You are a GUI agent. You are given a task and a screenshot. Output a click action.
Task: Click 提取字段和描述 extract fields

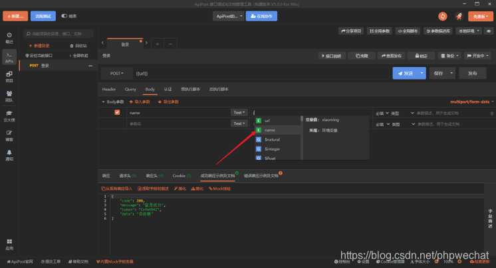coord(153,189)
